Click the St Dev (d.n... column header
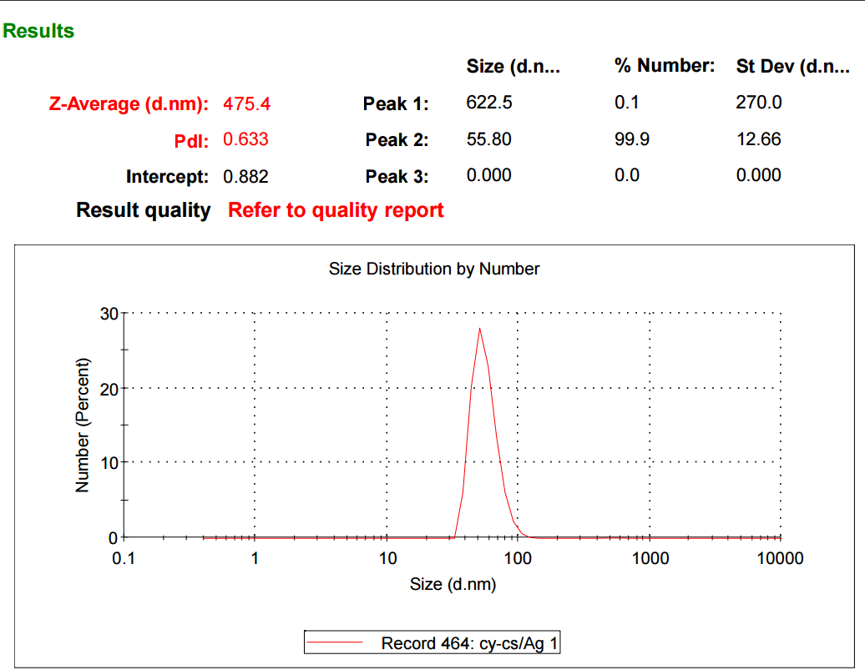865x670 pixels. point(792,66)
